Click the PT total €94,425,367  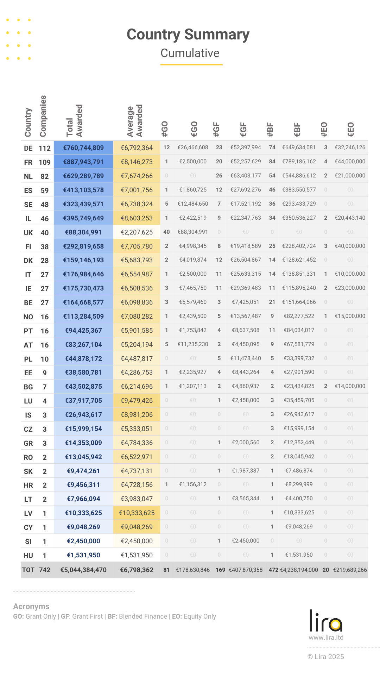coord(83,331)
